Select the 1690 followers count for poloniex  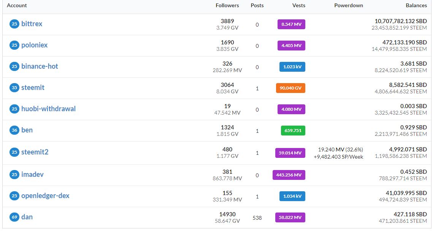pyautogui.click(x=227, y=42)
